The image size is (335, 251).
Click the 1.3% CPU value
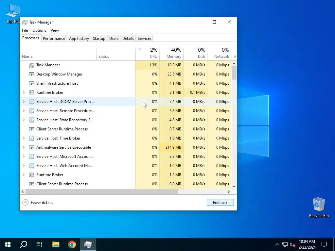[153, 65]
